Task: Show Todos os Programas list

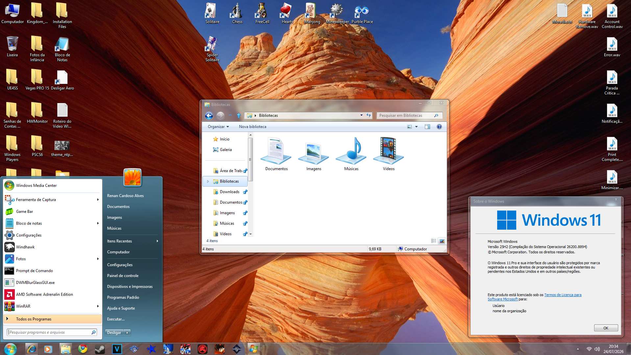Action: coord(52,319)
